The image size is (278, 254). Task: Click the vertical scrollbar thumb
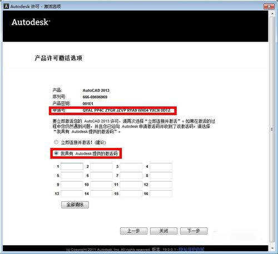(x=272, y=129)
